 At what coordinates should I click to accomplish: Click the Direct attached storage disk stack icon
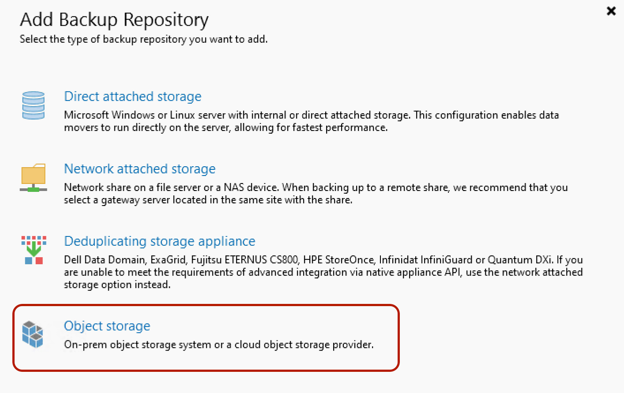[x=34, y=105]
